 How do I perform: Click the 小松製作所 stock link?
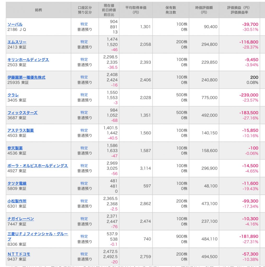[17, 201]
